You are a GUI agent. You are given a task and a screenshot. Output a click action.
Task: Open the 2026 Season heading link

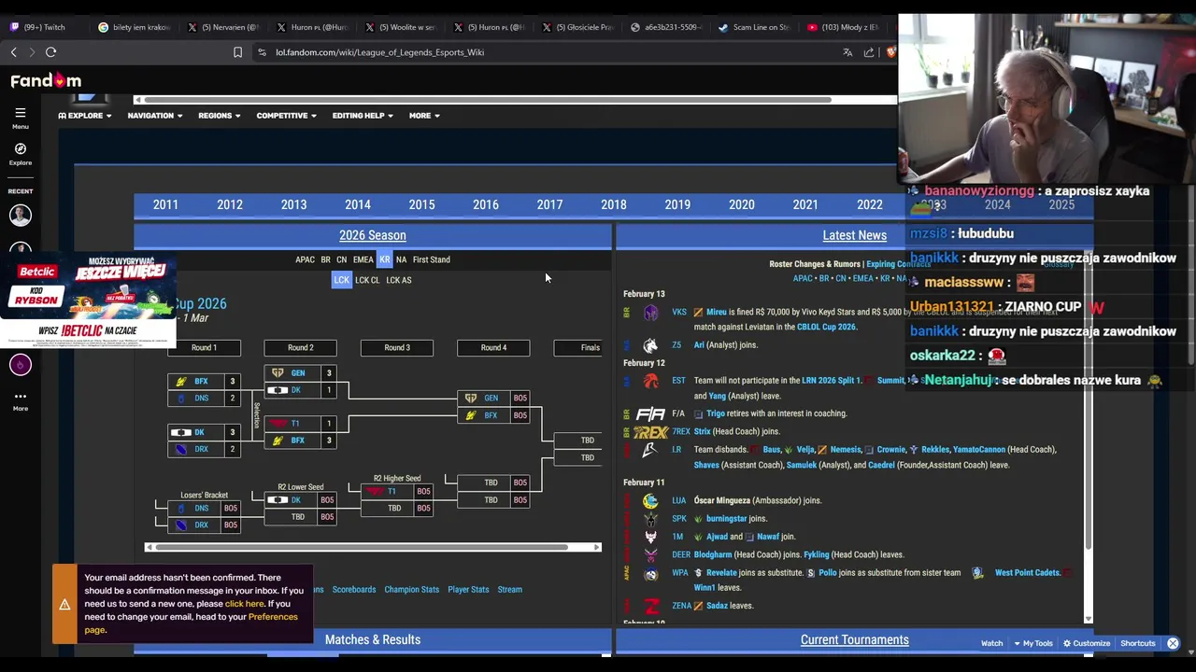[x=372, y=235]
